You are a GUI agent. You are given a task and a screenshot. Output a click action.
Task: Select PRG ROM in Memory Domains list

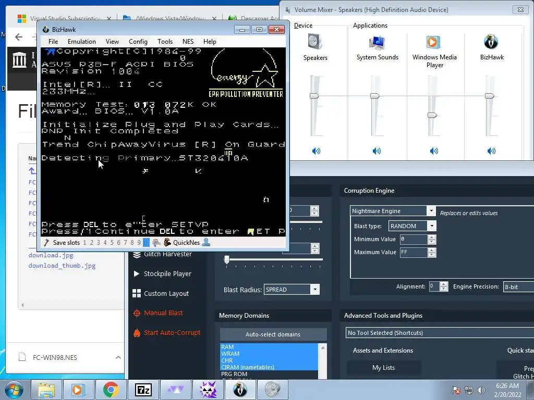(x=269, y=374)
